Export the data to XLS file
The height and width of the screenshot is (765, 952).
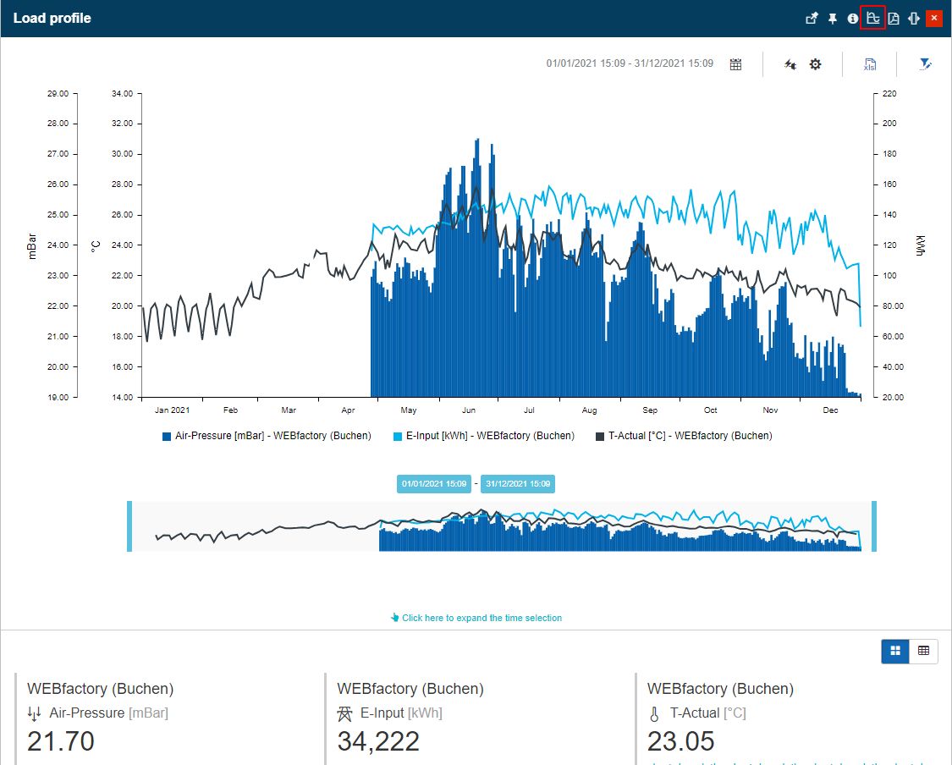pos(869,64)
